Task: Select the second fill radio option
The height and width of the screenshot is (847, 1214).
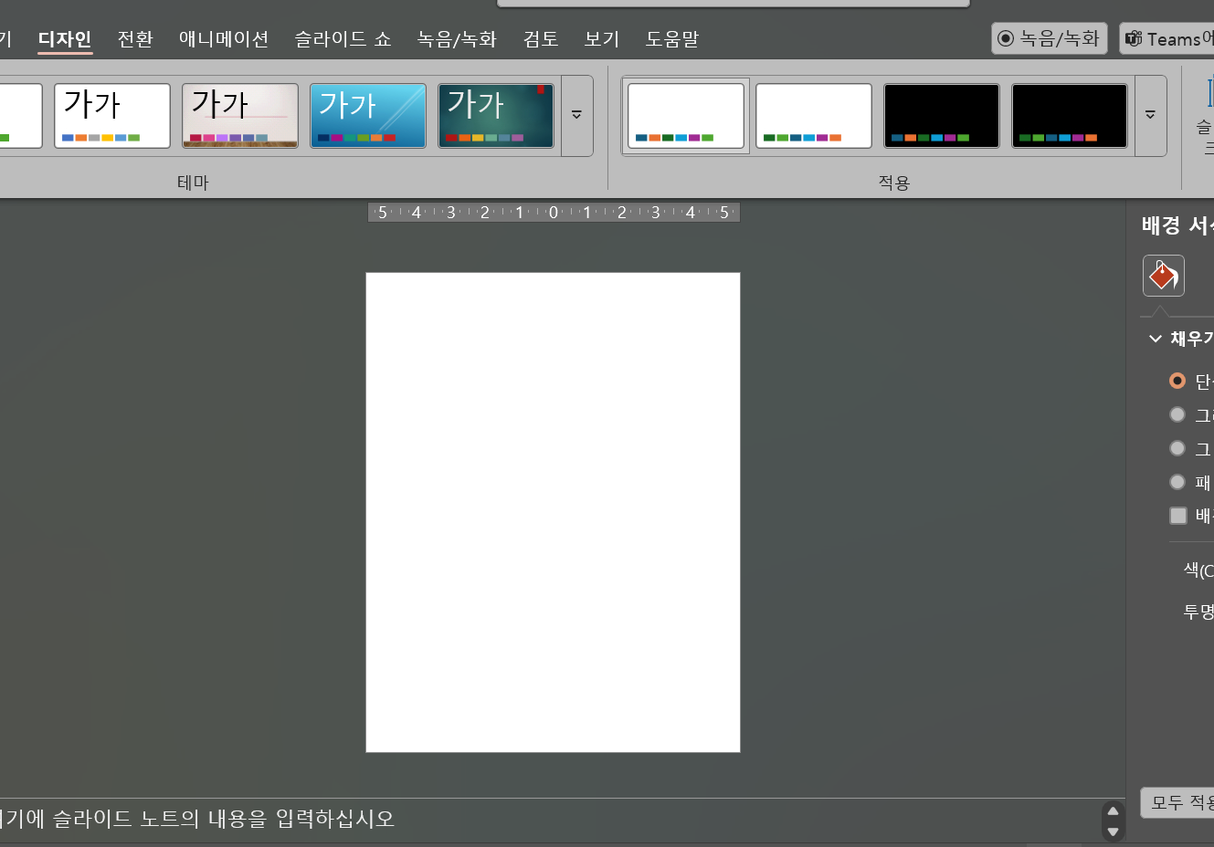Action: coord(1177,414)
